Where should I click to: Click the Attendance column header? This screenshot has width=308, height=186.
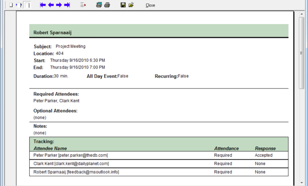226,148
